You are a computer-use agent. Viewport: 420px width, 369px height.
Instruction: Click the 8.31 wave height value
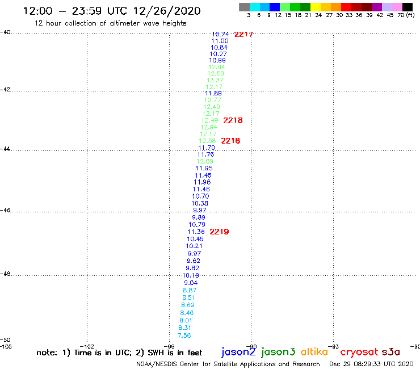coord(184,328)
